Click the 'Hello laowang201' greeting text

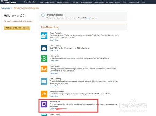(x=15, y=16)
